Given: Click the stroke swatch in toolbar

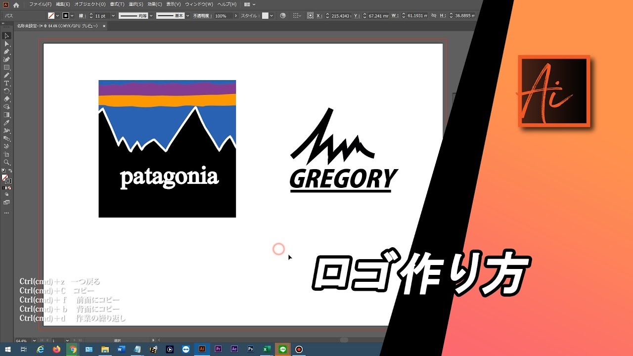Looking at the screenshot, I should (8, 181).
